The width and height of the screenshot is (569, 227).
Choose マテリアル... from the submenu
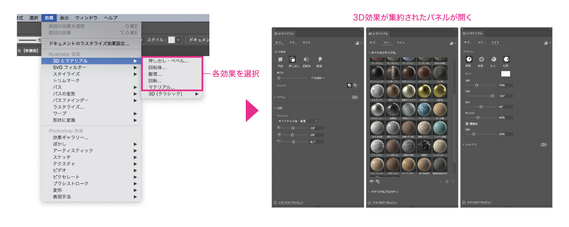(x=162, y=87)
